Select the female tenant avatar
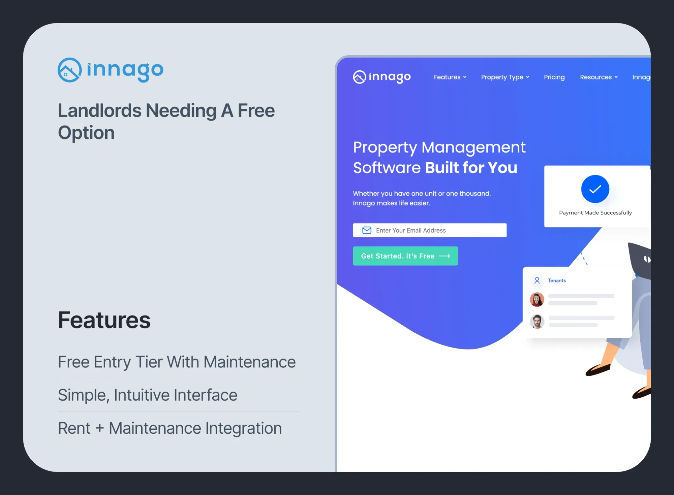This screenshot has width=674, height=495. pos(537,299)
